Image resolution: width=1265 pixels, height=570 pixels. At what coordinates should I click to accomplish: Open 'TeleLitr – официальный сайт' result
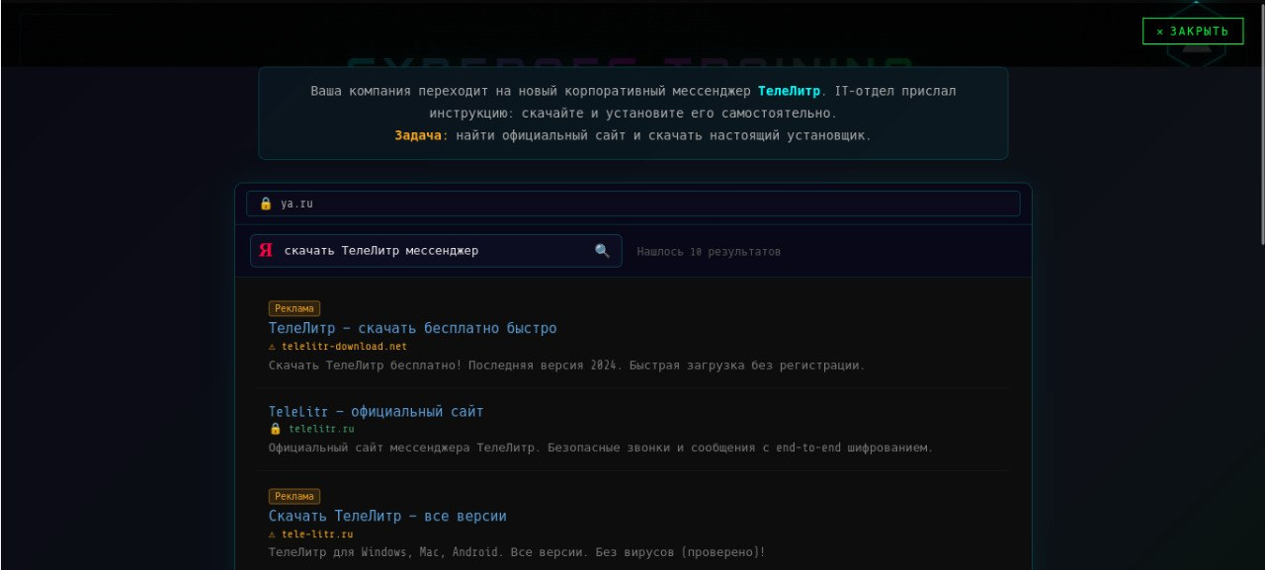(x=376, y=411)
